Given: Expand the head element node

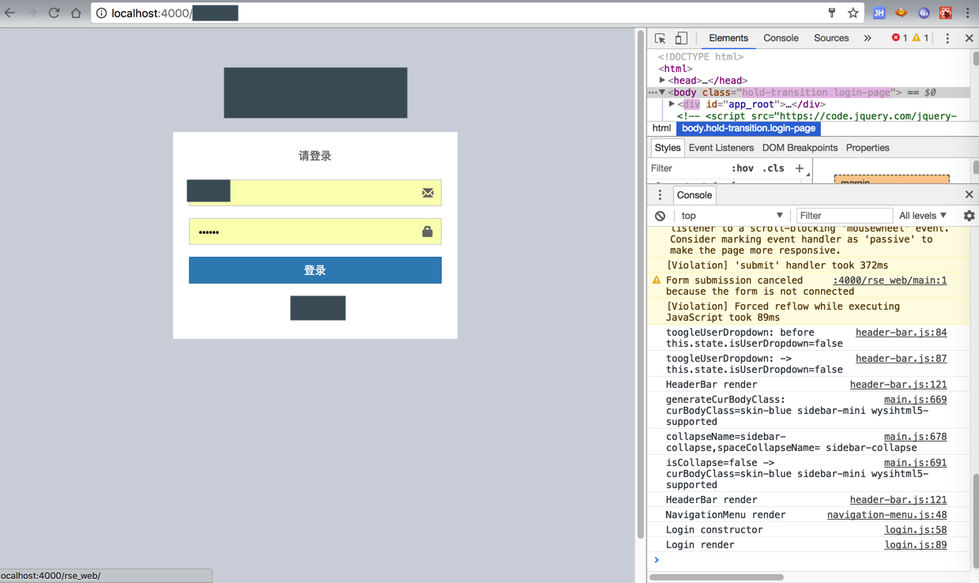Looking at the screenshot, I should coord(662,80).
